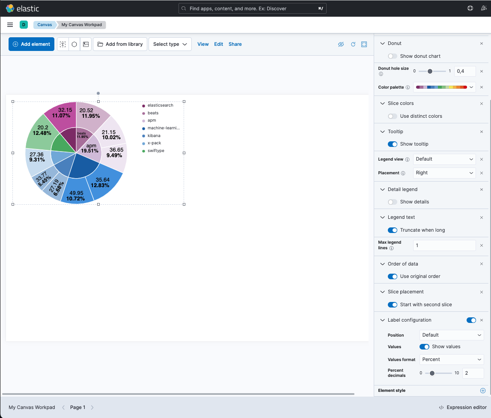This screenshot has height=418, width=491.
Task: Collapse the Tooltip section
Action: tap(382, 131)
